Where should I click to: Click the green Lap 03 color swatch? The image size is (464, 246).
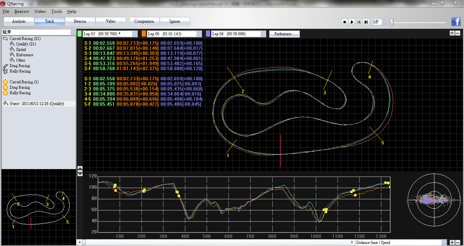point(80,34)
